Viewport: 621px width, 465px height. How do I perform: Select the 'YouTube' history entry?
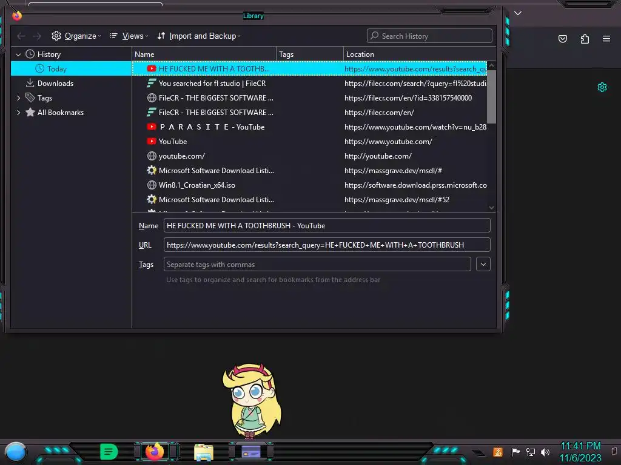310,142
